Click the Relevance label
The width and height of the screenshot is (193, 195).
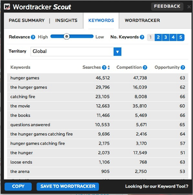tap(19, 37)
